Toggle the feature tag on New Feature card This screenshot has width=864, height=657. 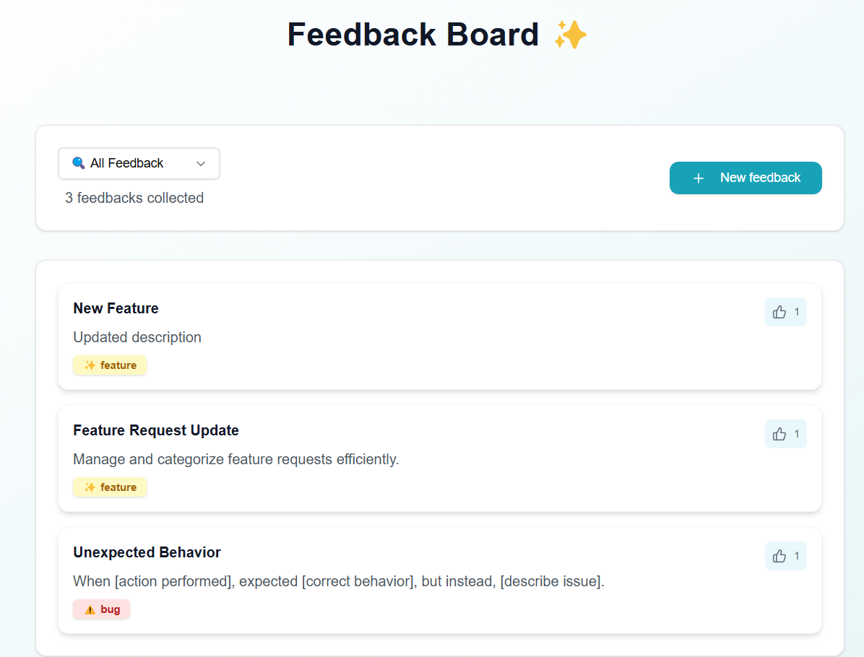click(110, 365)
